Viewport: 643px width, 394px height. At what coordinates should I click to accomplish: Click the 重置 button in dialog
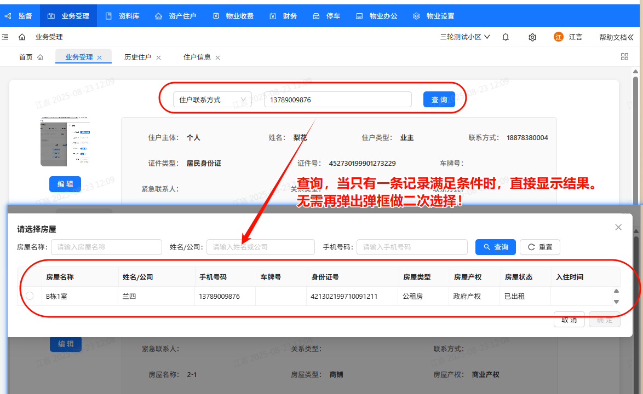point(539,247)
